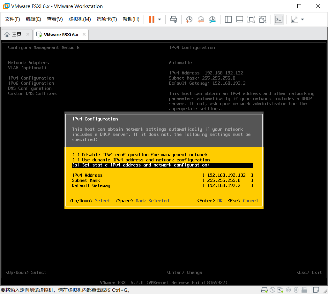Click Network Adapters in the left list

[x=28, y=63]
